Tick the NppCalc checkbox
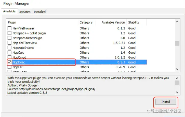 coord(9,52)
